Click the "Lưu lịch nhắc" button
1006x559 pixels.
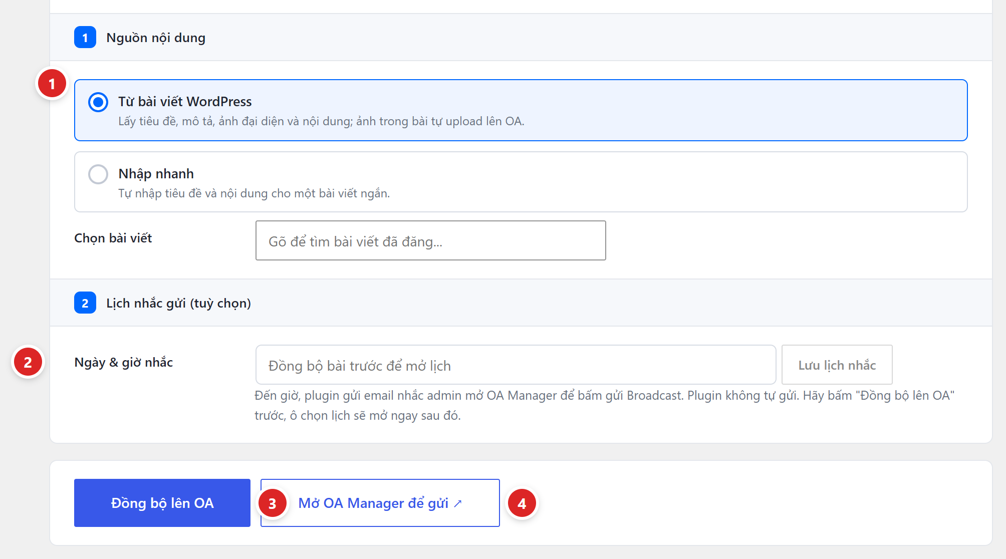pos(837,365)
